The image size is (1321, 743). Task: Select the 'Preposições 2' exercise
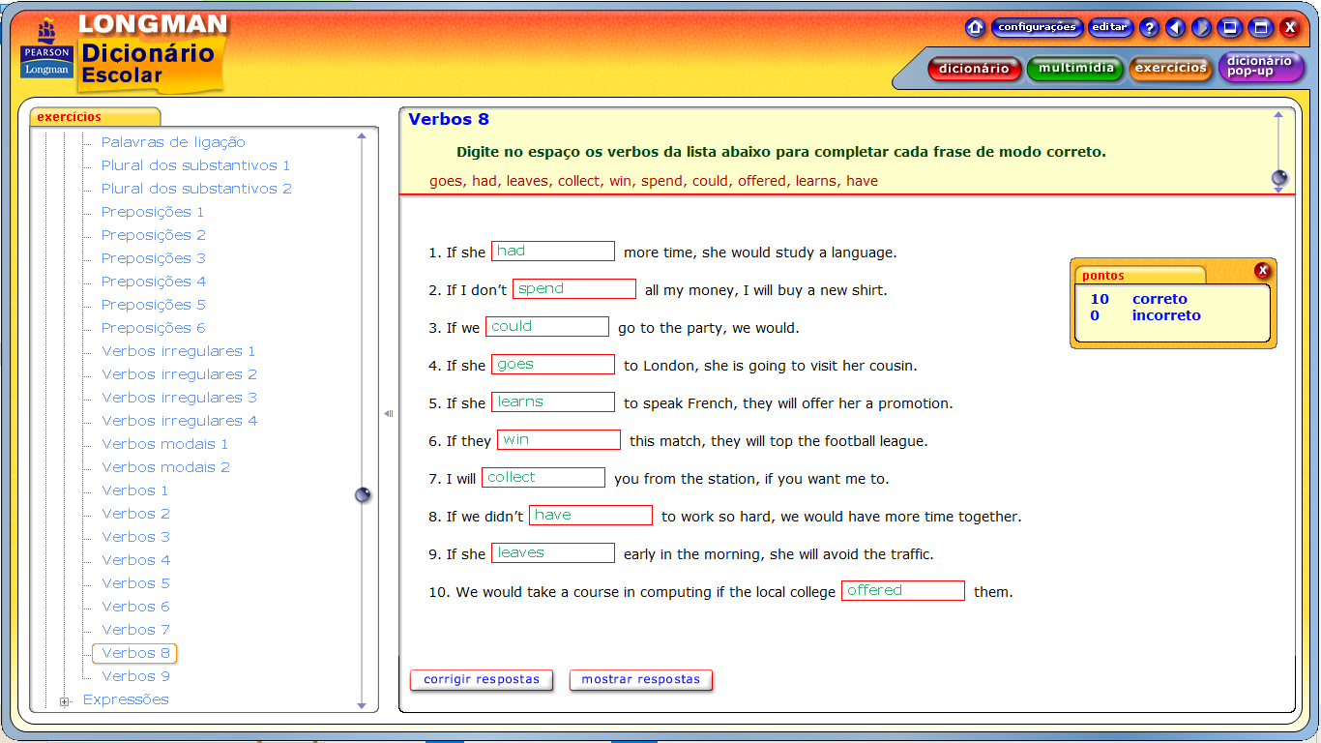click(x=154, y=235)
